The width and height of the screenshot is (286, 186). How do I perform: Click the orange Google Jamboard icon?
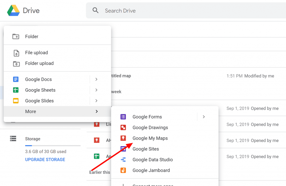tap(123, 170)
